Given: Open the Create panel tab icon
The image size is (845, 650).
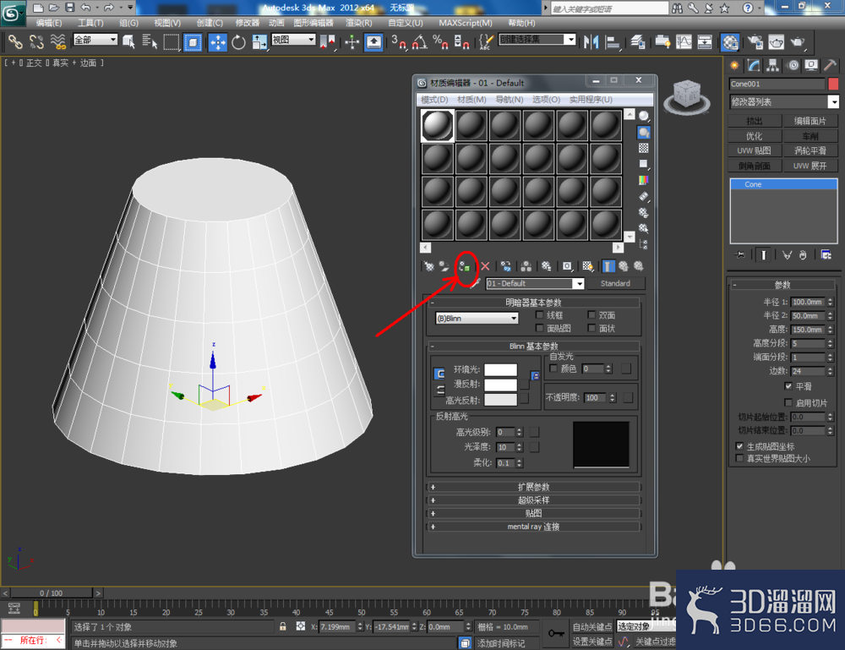Looking at the screenshot, I should point(734,66).
